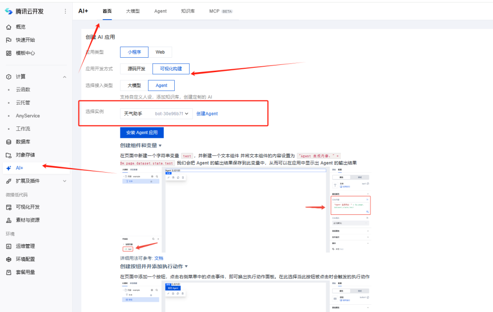Open AnyService in the sidebar
493x312 pixels.
(x=28, y=116)
